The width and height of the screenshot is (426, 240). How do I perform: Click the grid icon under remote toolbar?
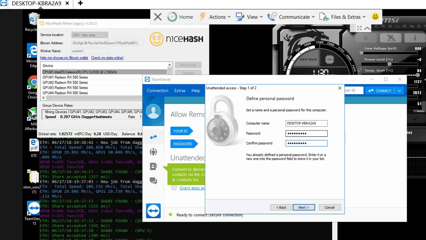click(x=352, y=28)
